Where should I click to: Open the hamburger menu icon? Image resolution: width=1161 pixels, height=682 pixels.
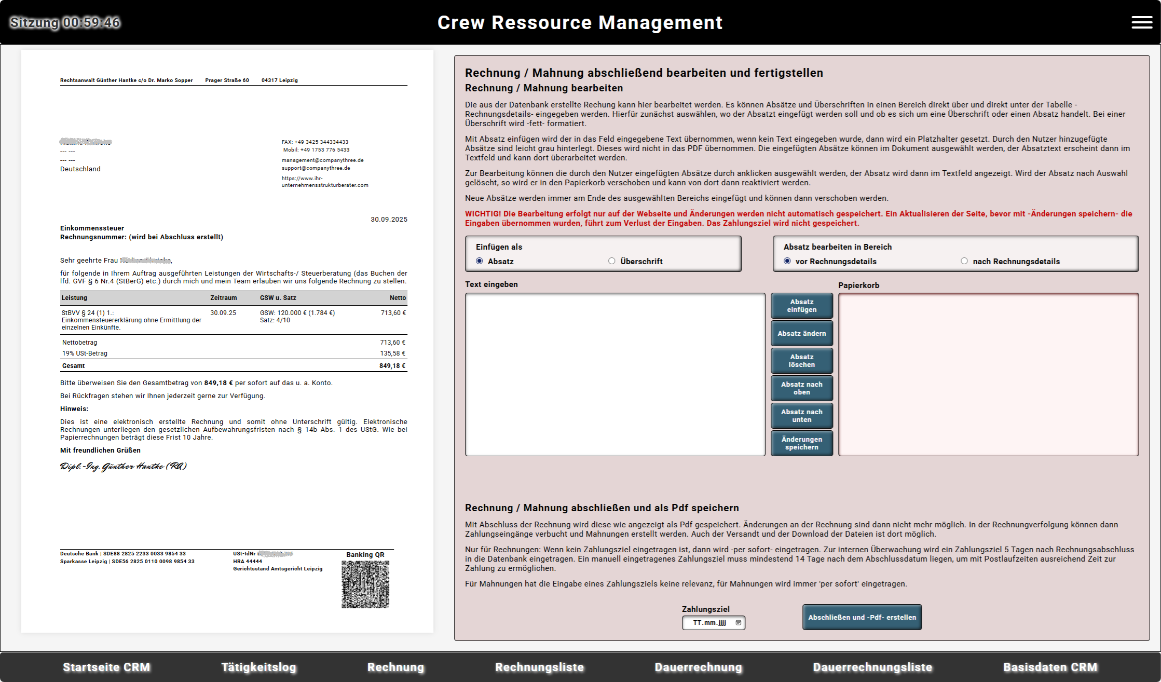[1141, 22]
